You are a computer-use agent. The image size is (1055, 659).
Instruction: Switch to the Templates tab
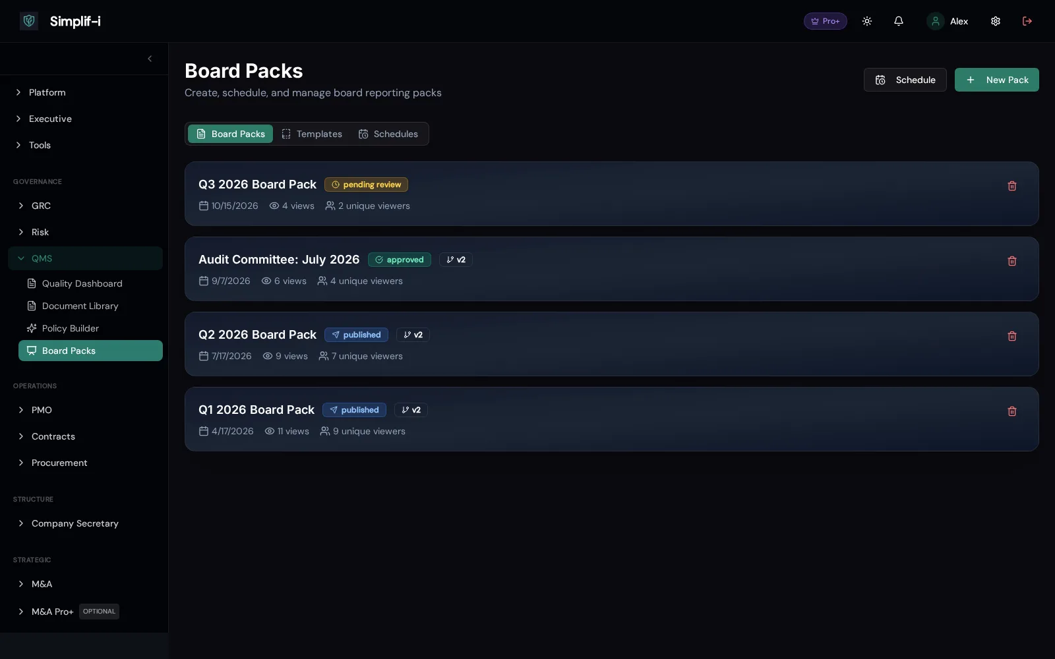click(312, 134)
